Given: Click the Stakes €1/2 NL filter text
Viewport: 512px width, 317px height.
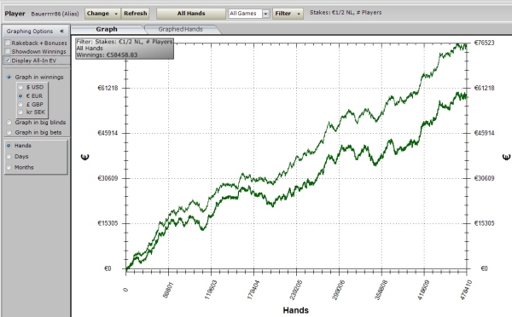Looking at the screenshot, I should tap(346, 13).
